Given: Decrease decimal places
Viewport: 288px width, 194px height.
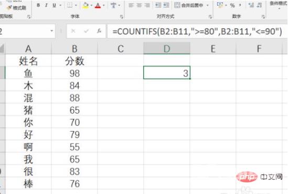Looking at the screenshot, I should 259,5.
